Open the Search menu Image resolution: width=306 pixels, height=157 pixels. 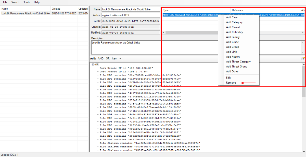[15, 2]
